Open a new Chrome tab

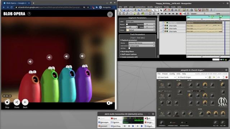[x=33, y=3]
